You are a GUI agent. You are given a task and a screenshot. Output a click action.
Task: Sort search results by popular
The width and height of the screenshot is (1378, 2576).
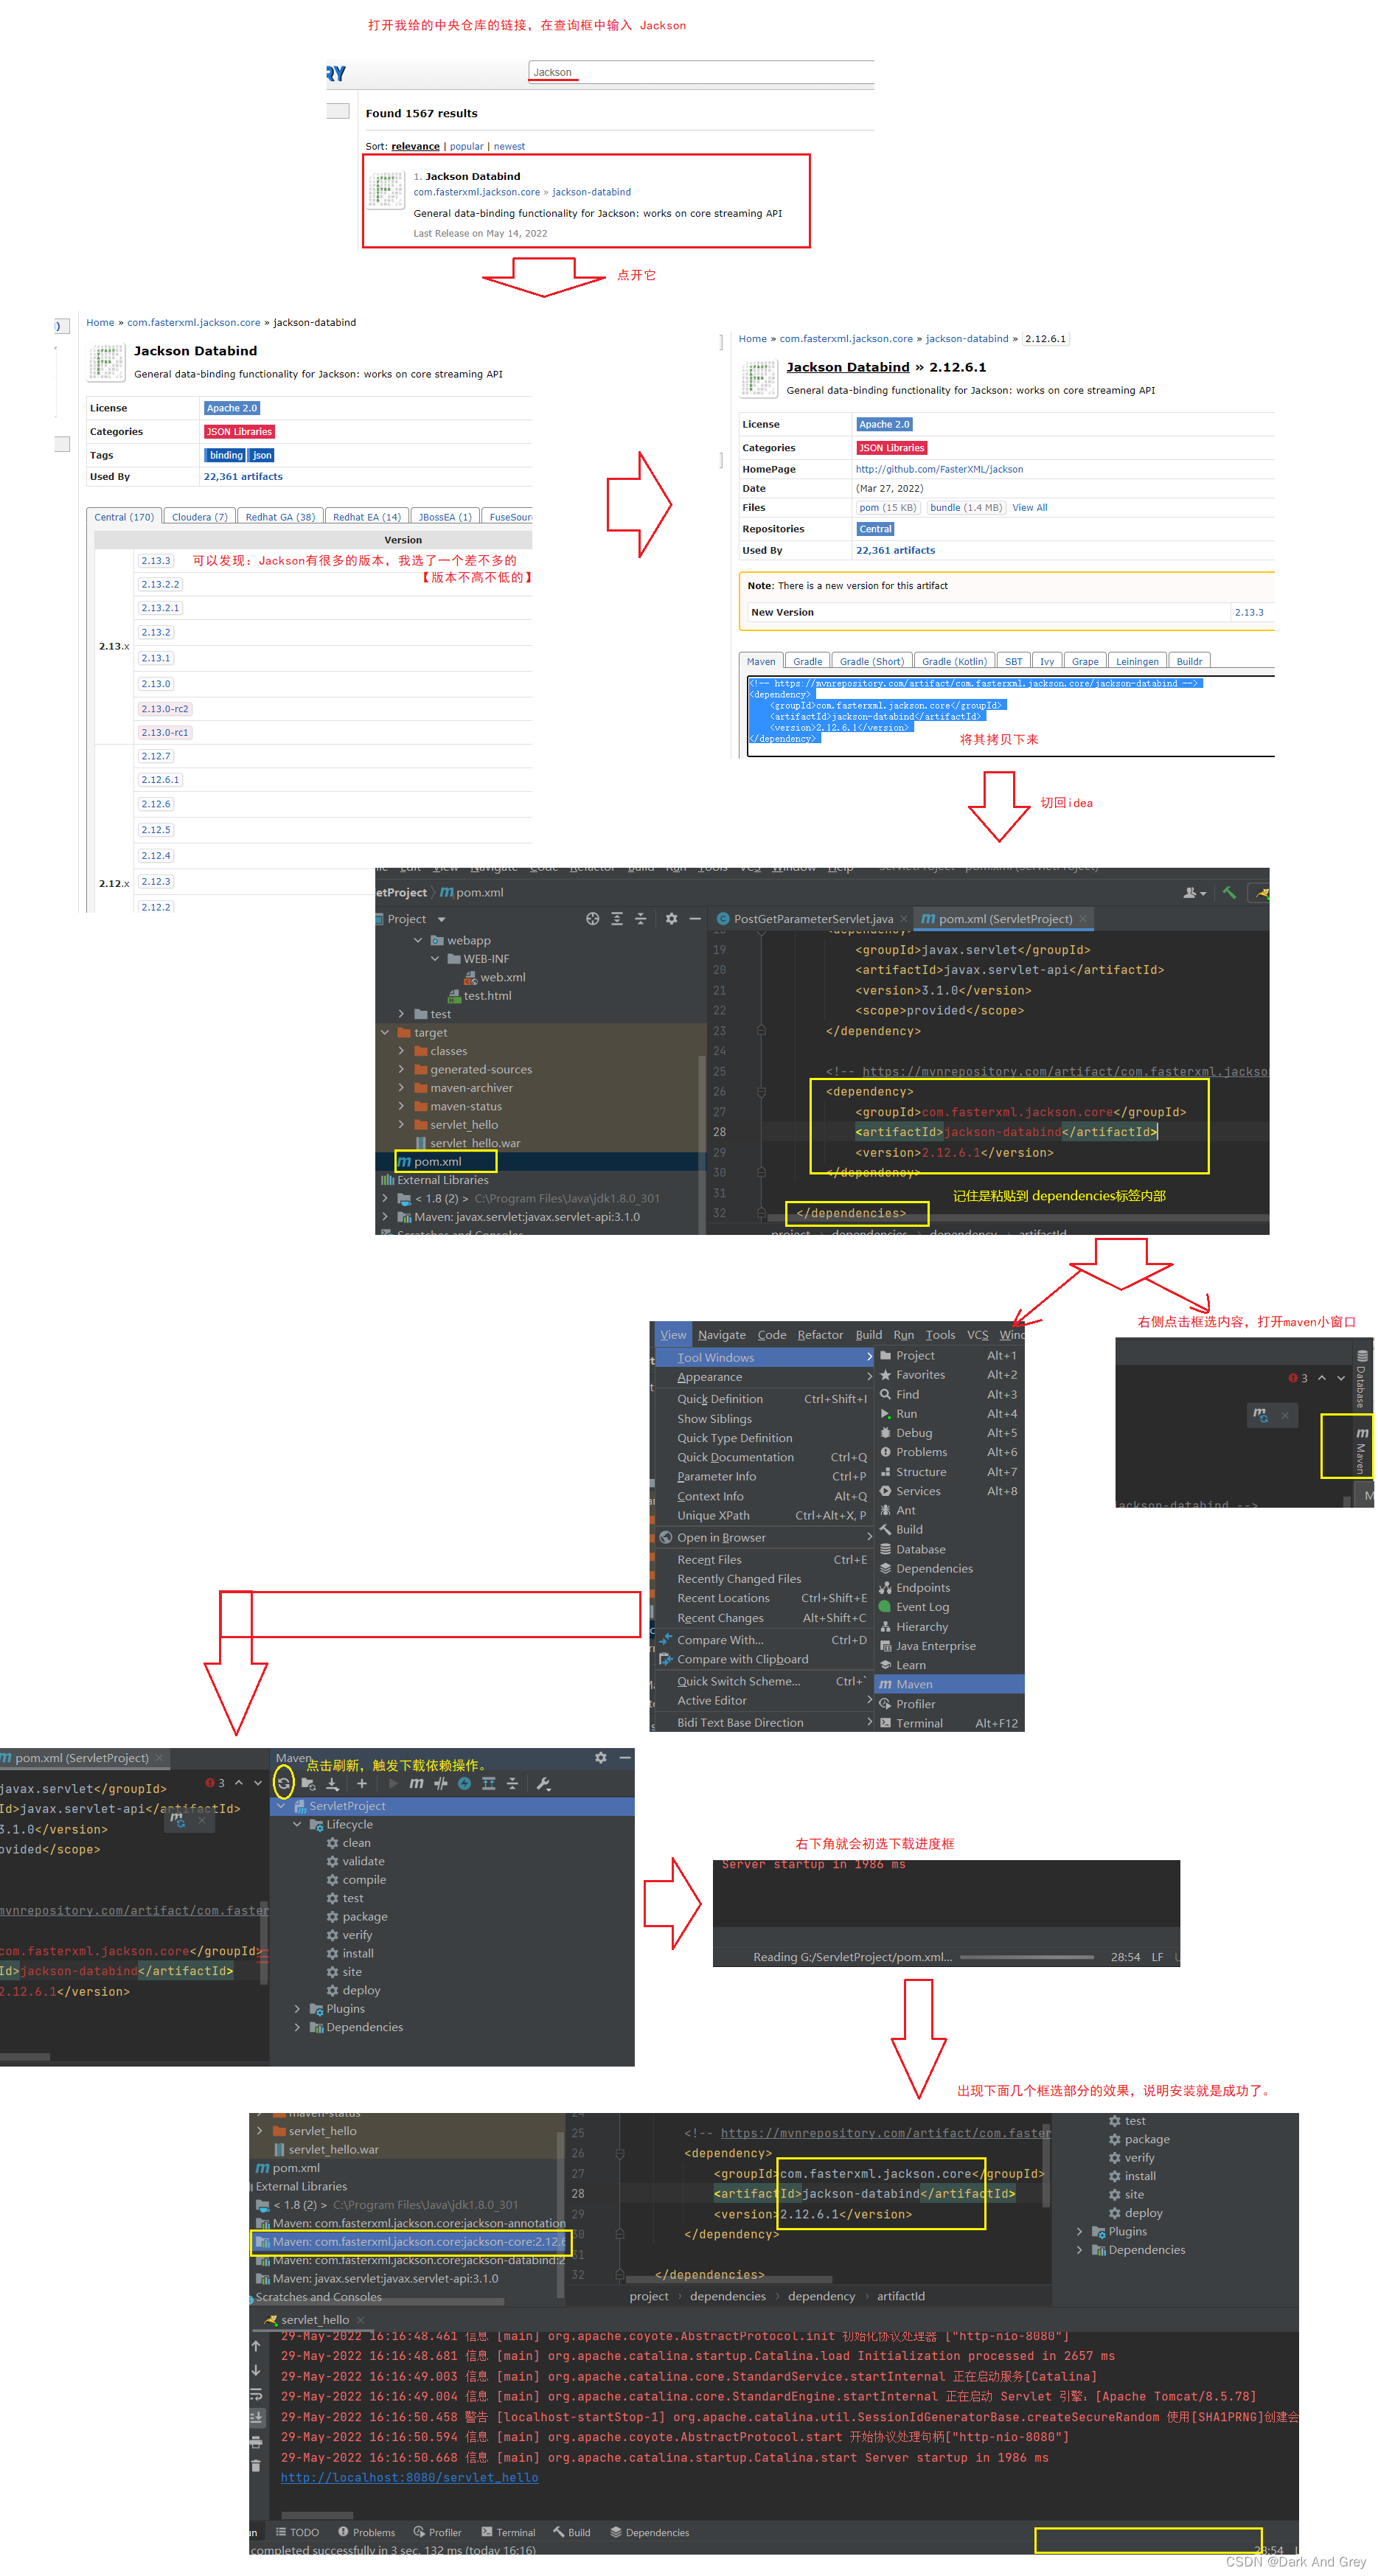(466, 146)
